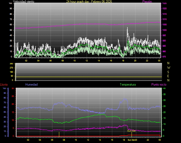Image resolution: width=181 pixels, height=143 pixels.
Task: Click the E compass direction letter
Action: click(169, 76)
